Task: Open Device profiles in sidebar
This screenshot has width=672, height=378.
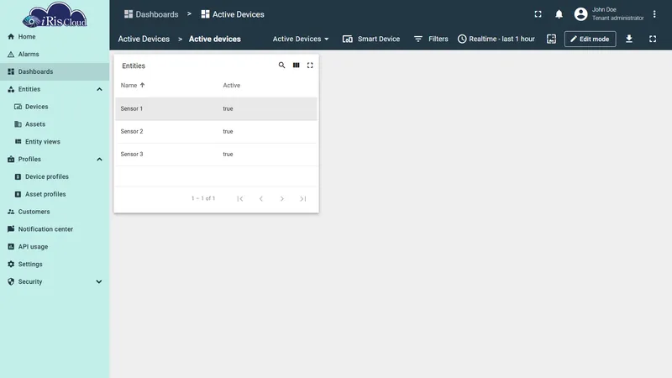Action: (x=55, y=176)
